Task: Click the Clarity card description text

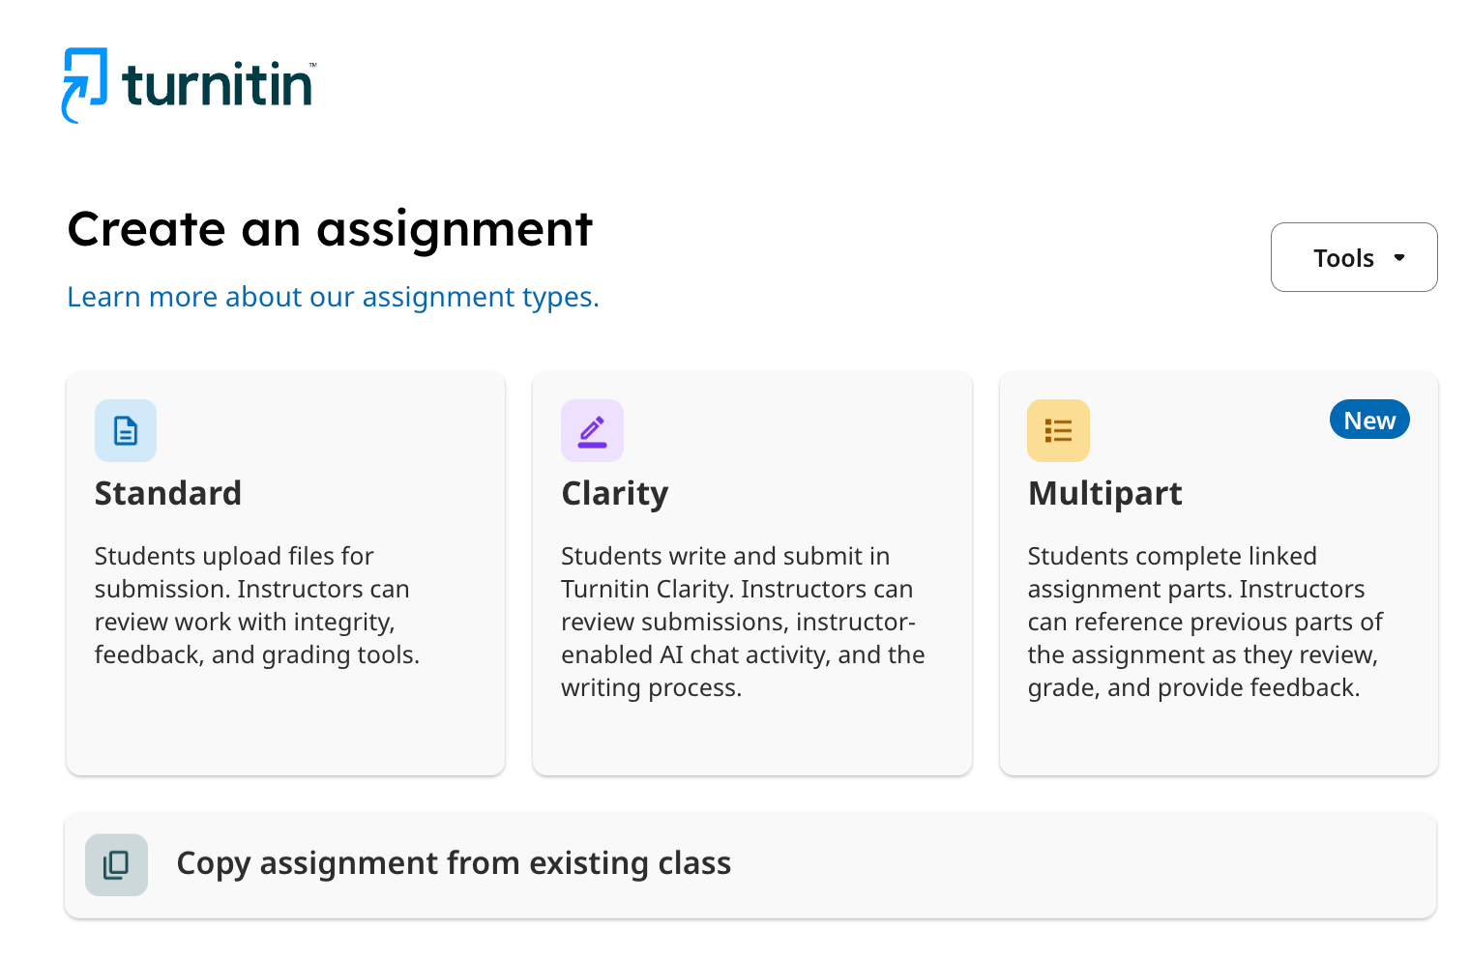Action: pyautogui.click(x=743, y=622)
